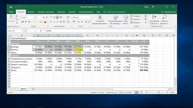Toggle Align Left horizontal alignment

[51, 22]
